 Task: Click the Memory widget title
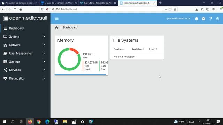(66, 40)
